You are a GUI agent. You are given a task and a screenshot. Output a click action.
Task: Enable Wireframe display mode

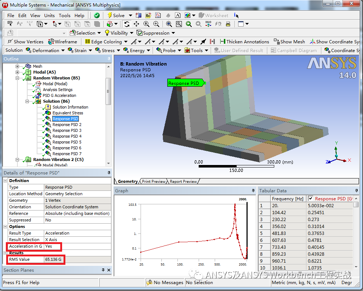click(x=62, y=42)
